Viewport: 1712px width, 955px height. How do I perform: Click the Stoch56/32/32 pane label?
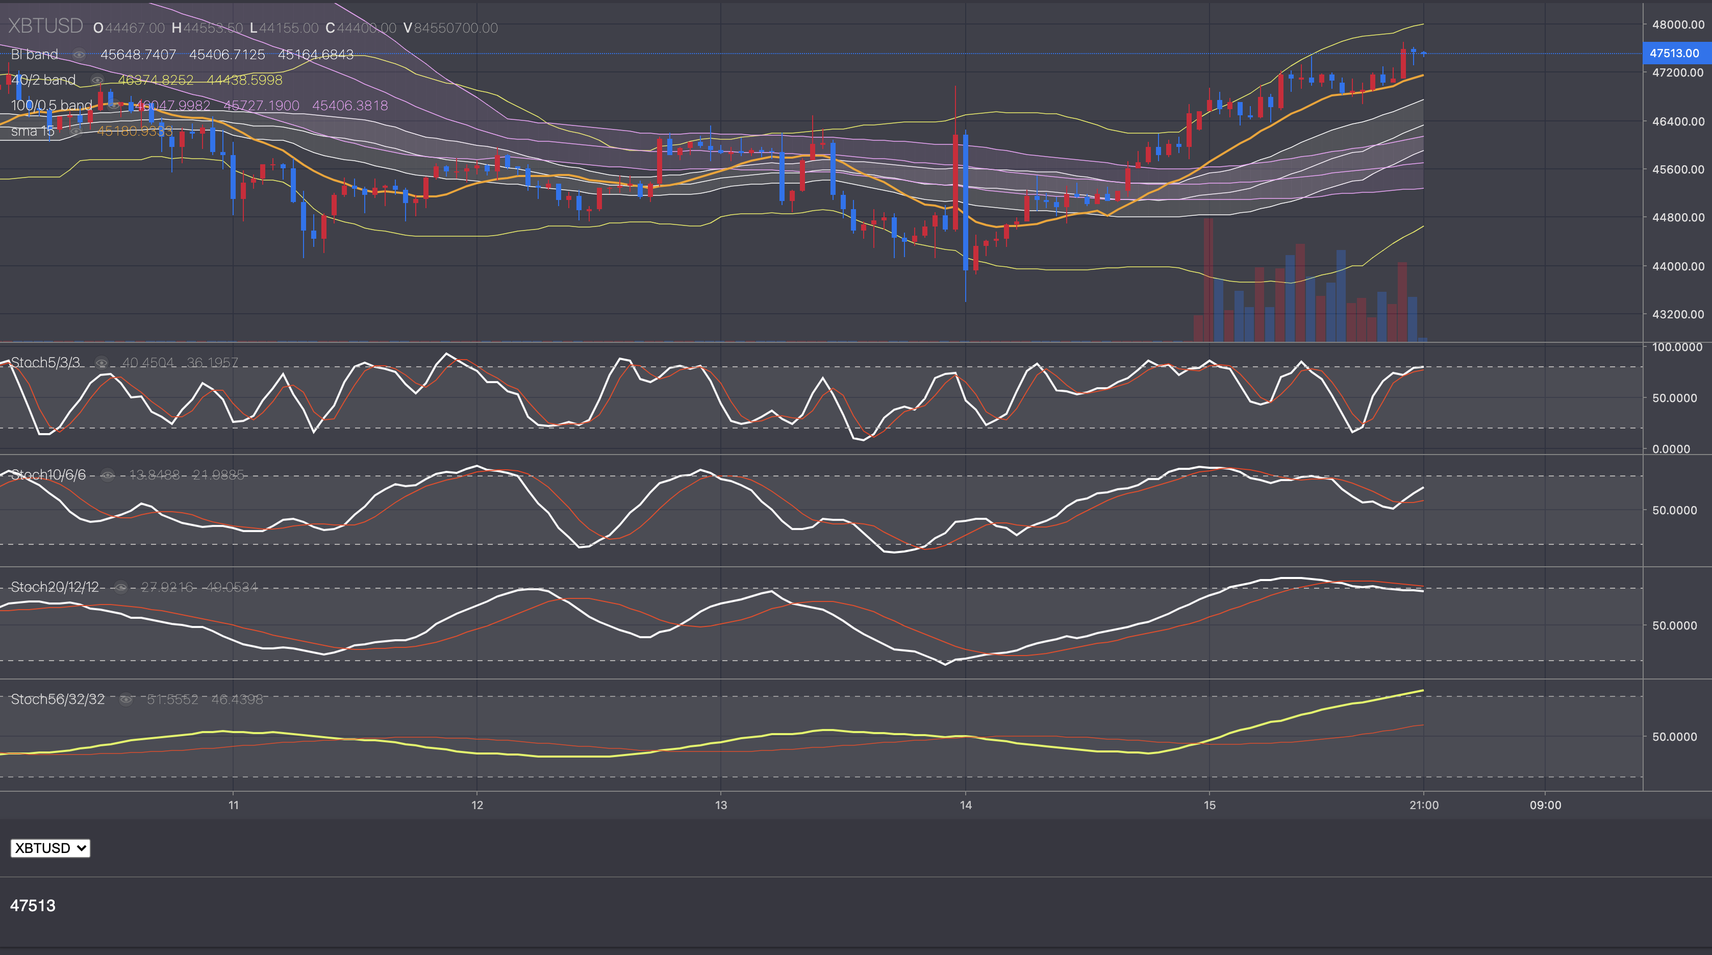pos(58,700)
